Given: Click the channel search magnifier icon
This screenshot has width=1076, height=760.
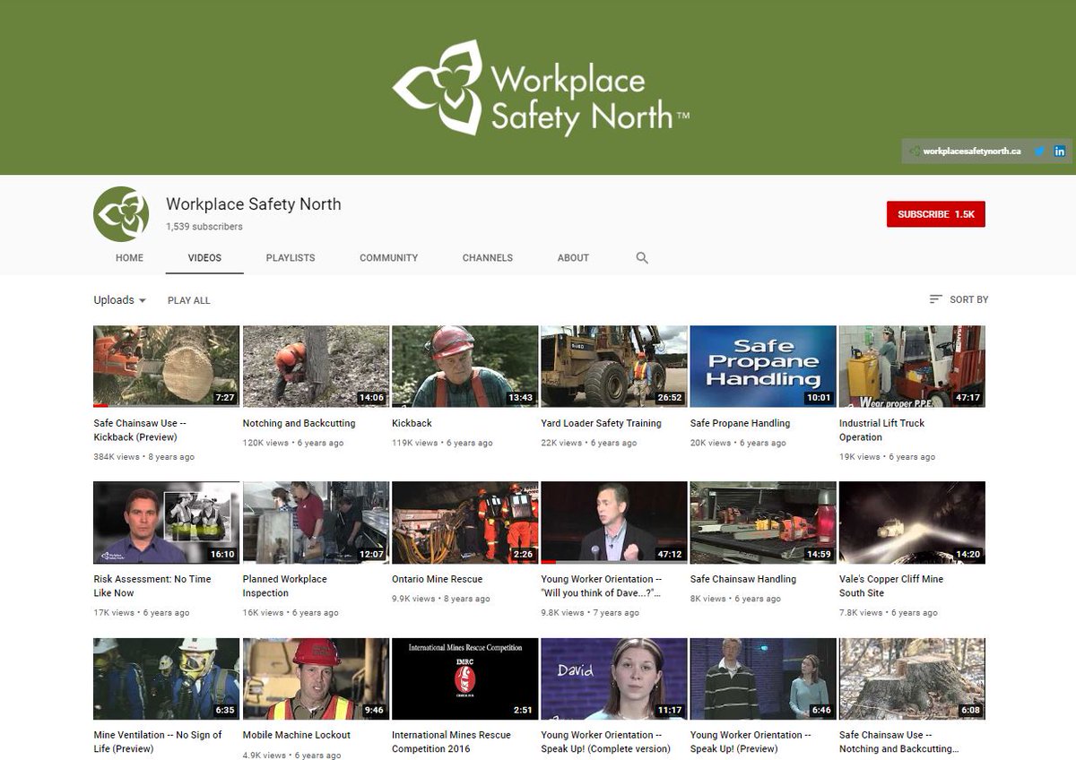Looking at the screenshot, I should [x=642, y=257].
